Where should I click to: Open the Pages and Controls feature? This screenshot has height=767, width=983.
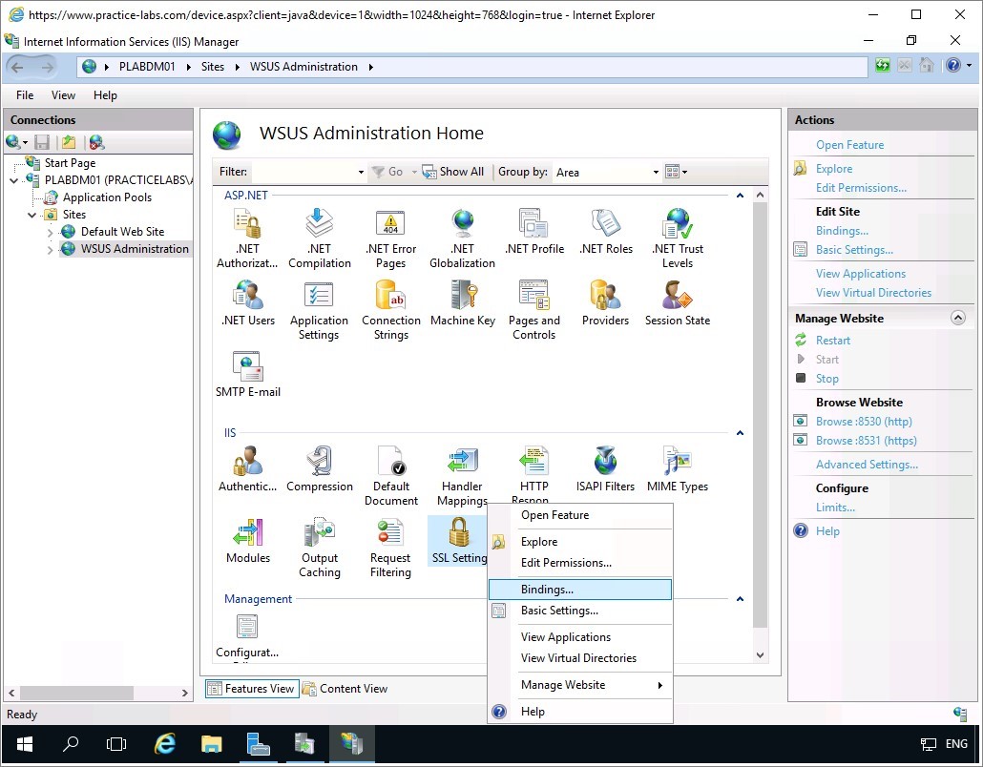coord(534,309)
